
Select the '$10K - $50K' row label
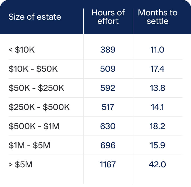(x=33, y=69)
